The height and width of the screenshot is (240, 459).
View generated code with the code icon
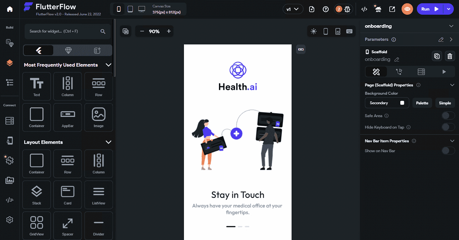[364, 9]
